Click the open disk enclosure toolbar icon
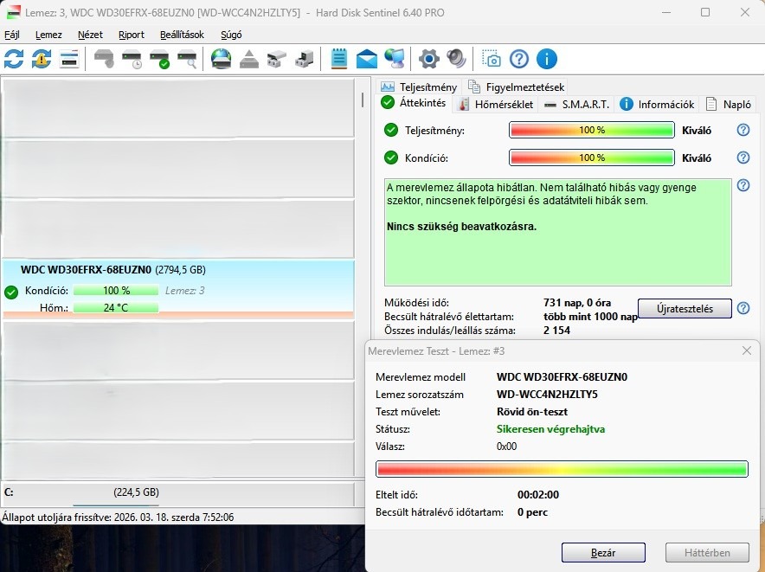Image resolution: width=765 pixels, height=572 pixels. tap(277, 59)
